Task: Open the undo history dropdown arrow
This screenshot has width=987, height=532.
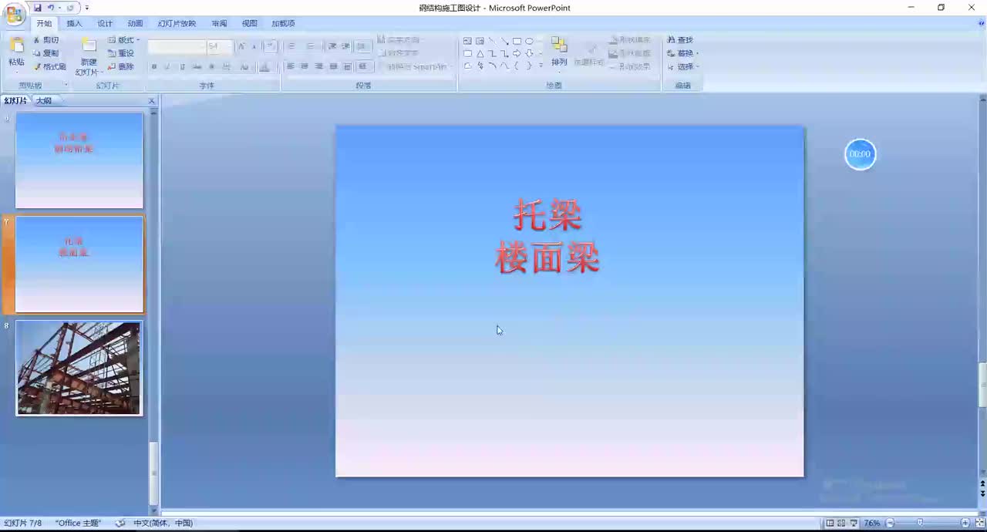Action: pyautogui.click(x=59, y=8)
